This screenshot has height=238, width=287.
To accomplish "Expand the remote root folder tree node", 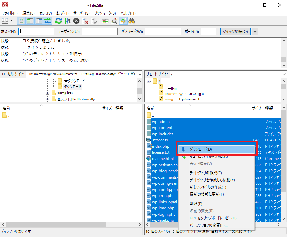I will [x=149, y=81].
